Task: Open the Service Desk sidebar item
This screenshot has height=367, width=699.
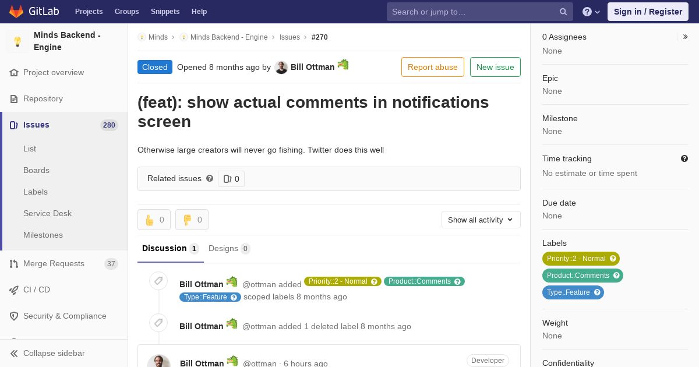Action: [x=47, y=214]
